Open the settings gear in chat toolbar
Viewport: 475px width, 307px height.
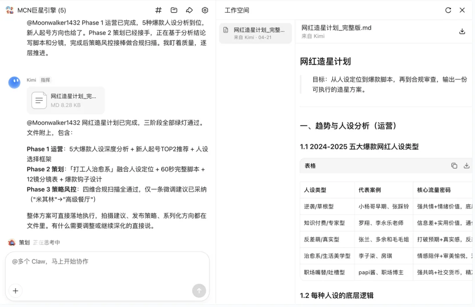[x=205, y=10]
